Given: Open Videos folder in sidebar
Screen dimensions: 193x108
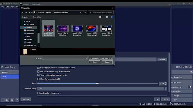Looking at the screenshot, I should coord(28,43).
